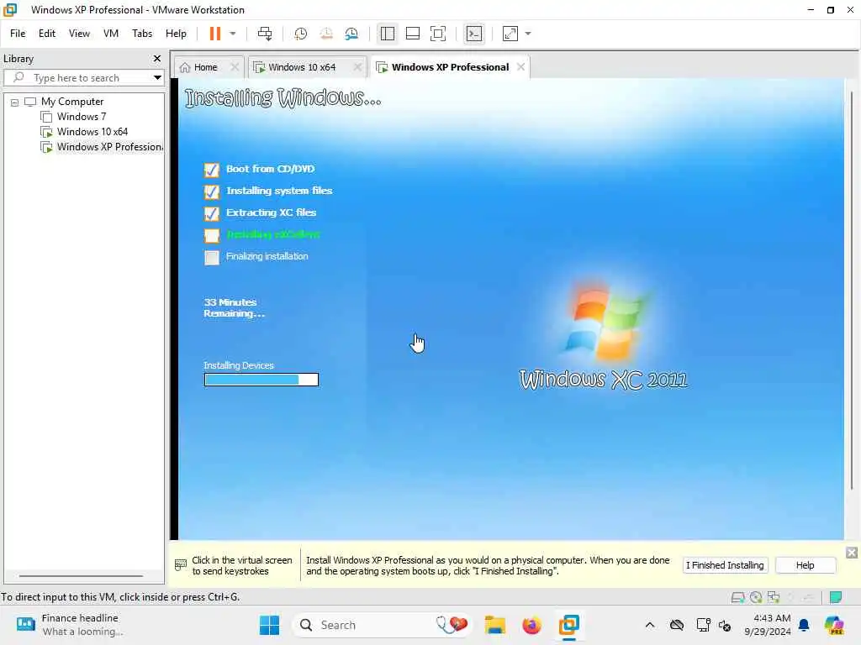Viewport: 861px width, 645px height.
Task: Open the View menu
Action: pos(79,34)
